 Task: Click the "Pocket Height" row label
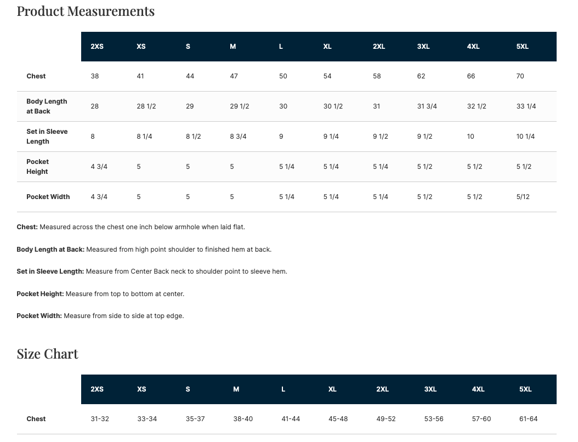click(37, 167)
